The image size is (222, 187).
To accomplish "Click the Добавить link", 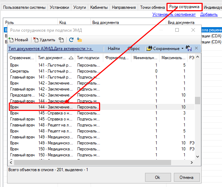I will (x=209, y=14).
